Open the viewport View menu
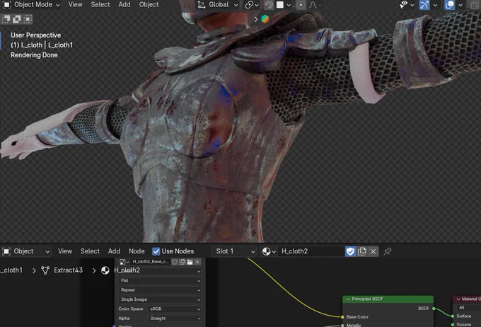 tap(75, 5)
